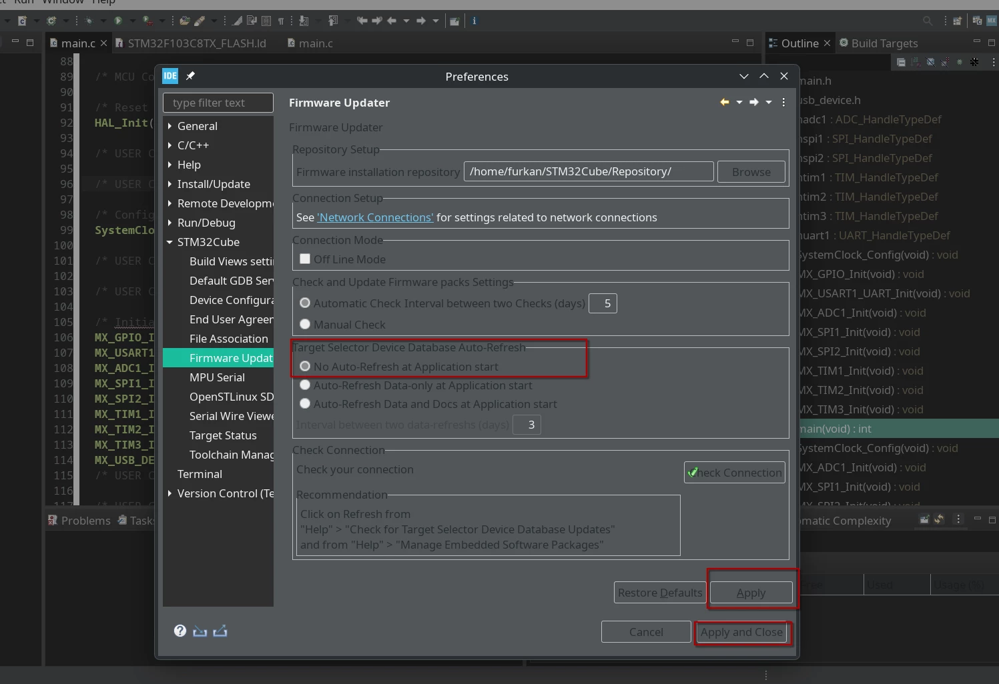999x684 pixels.
Task: Select File Association in preferences tree
Action: (229, 339)
